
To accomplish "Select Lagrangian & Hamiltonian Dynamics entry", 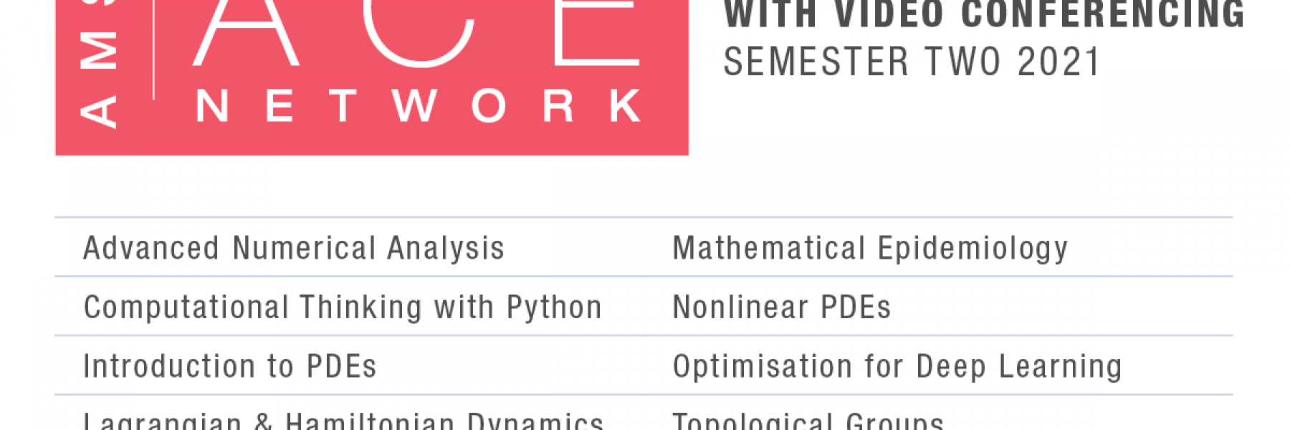I will pyautogui.click(x=343, y=420).
